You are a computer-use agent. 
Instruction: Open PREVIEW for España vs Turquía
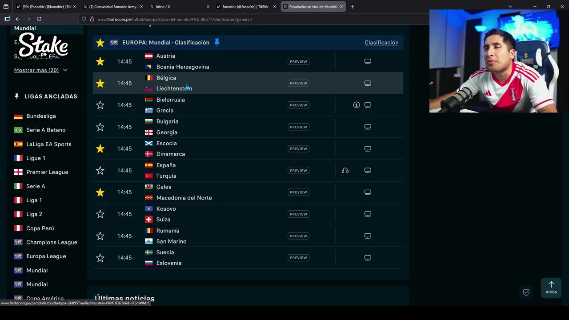coord(298,170)
